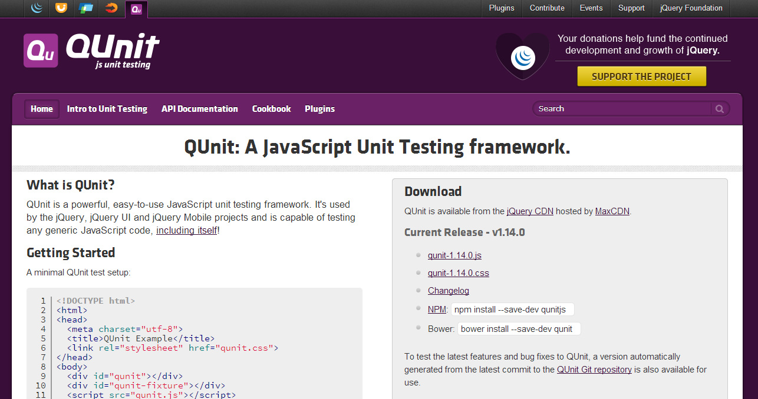Open jQuery Foundation in the top bar
The image size is (758, 399).
691,8
